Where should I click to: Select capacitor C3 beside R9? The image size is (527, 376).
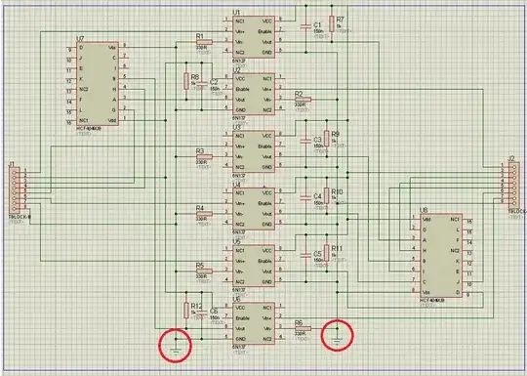coord(305,141)
